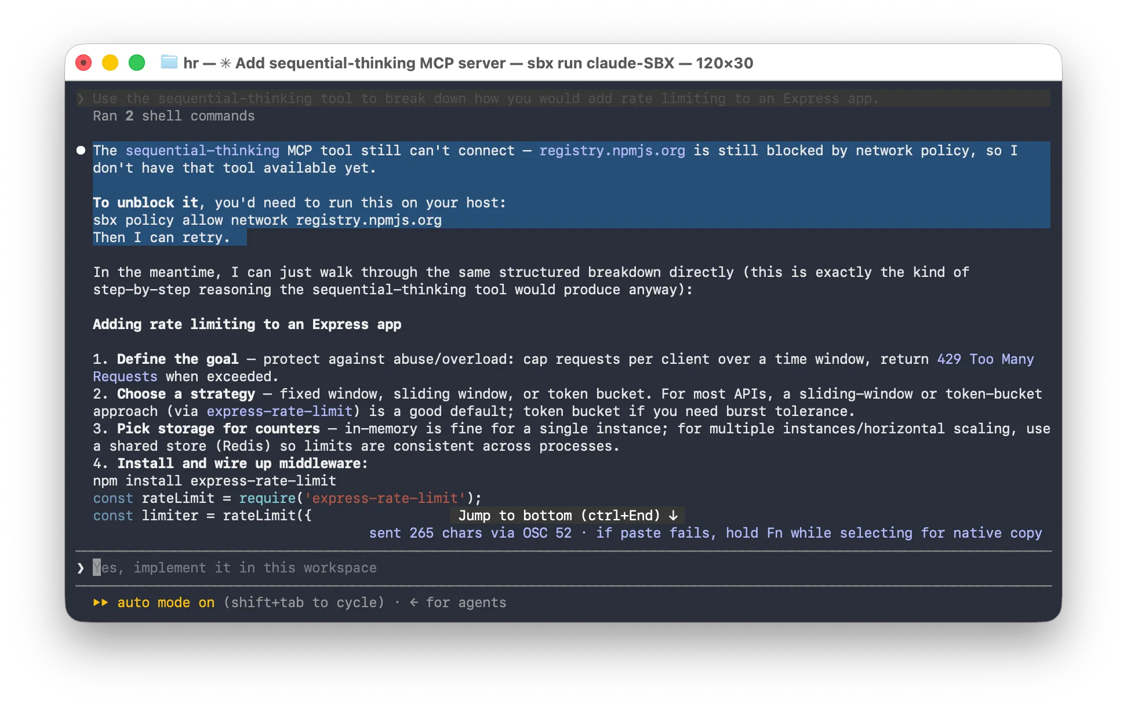Click '429 Too Many' status text
The height and width of the screenshot is (708, 1127).
click(x=986, y=359)
